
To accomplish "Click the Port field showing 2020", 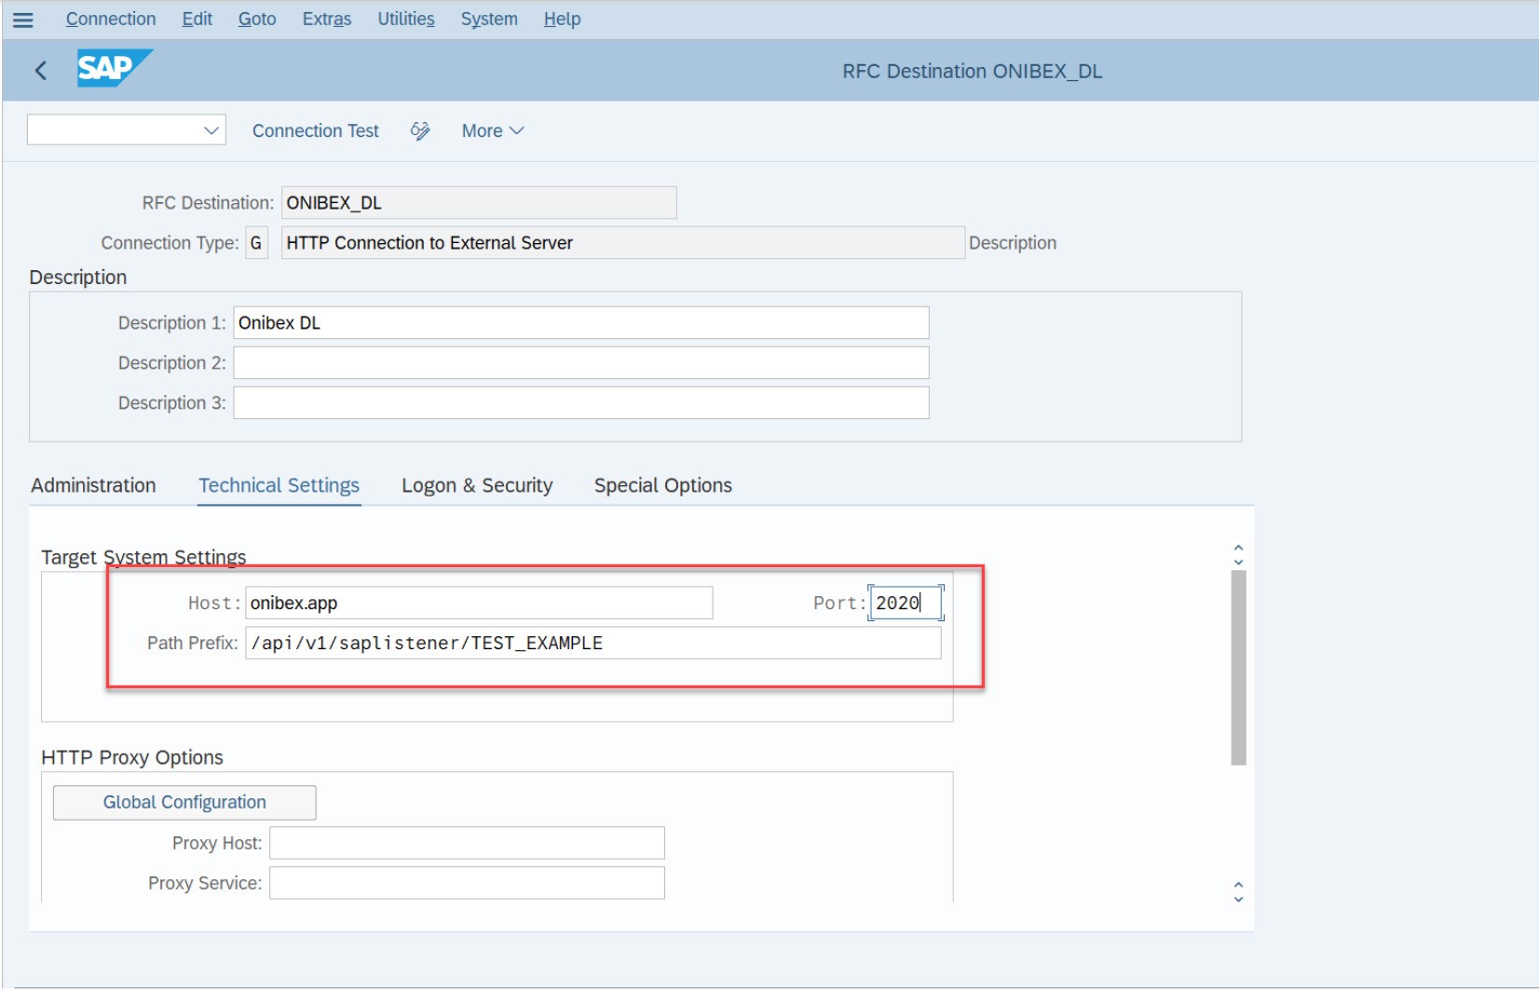I will (x=906, y=604).
